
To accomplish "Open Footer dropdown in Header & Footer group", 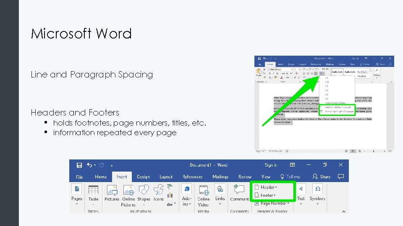I will pyautogui.click(x=265, y=195).
